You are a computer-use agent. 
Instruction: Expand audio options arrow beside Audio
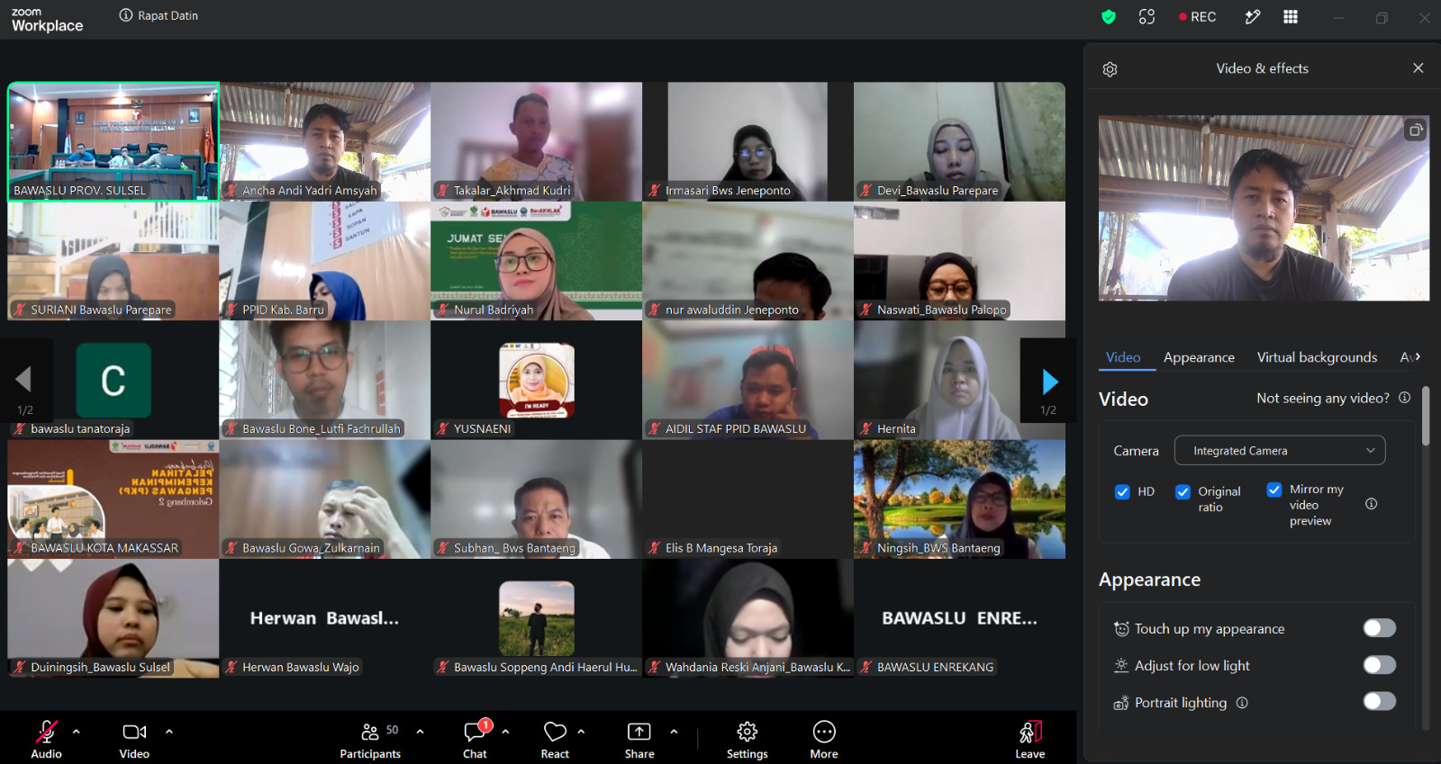tap(77, 731)
